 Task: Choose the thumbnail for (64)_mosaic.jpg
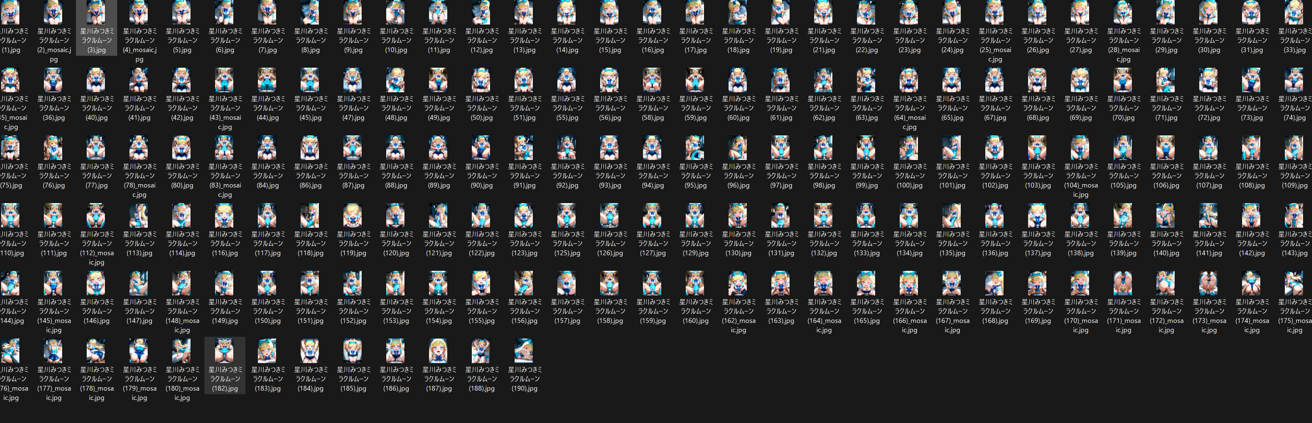pyautogui.click(x=909, y=80)
